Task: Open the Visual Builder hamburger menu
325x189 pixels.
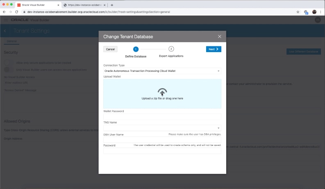Action: tap(6, 20)
